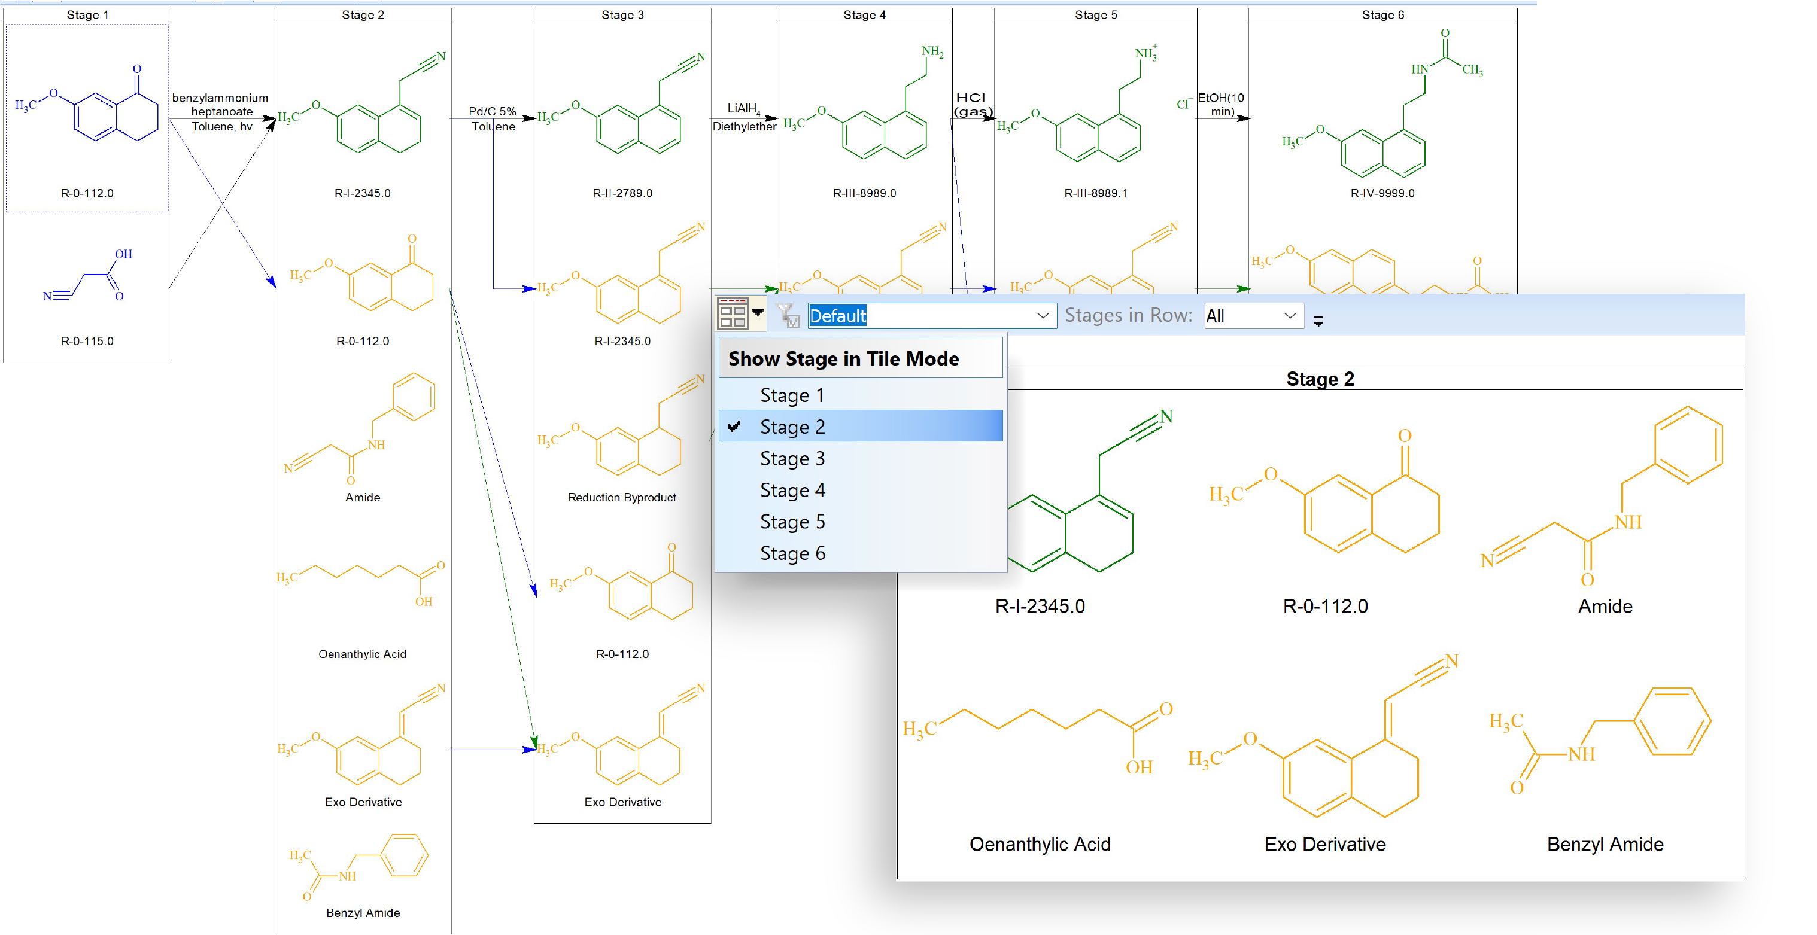The height and width of the screenshot is (935, 1817).
Task: Select Stage 1 in tile menu
Action: click(791, 395)
